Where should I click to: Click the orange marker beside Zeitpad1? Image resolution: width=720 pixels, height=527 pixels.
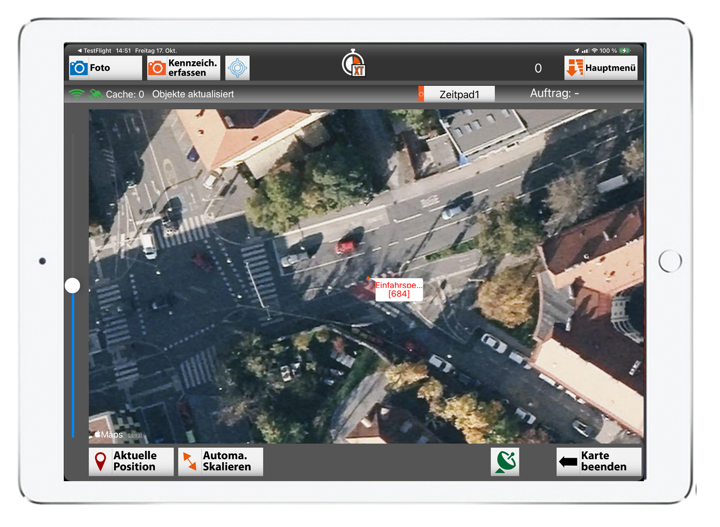pos(421,94)
